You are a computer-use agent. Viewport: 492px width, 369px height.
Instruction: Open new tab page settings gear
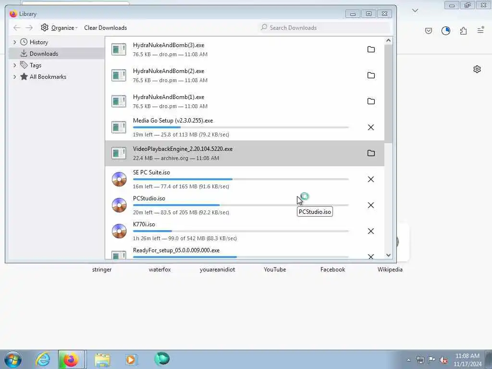coord(477,69)
